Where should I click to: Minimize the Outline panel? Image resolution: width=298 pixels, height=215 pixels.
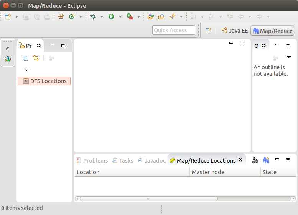coord(277,44)
